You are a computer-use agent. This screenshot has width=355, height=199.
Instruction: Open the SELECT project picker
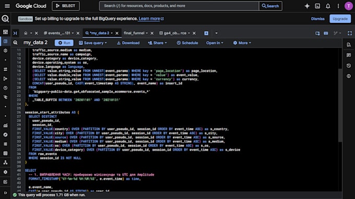66,6
